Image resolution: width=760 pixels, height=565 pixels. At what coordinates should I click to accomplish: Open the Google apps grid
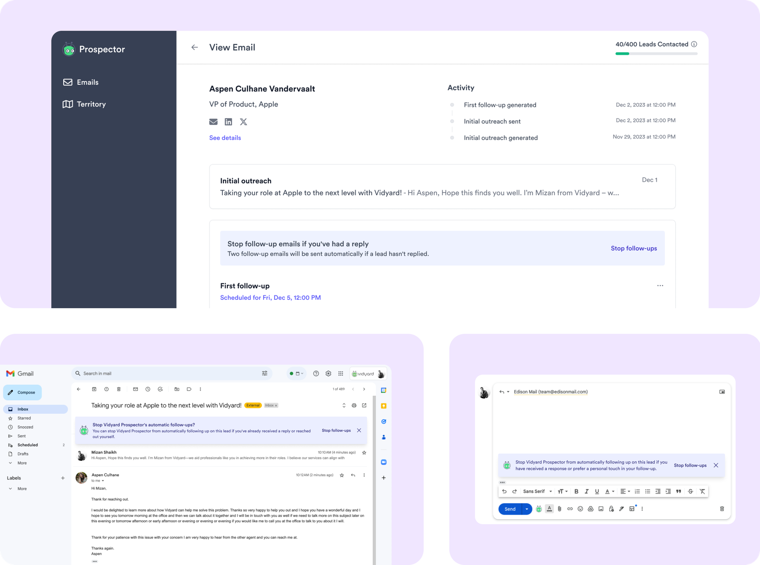click(x=341, y=373)
